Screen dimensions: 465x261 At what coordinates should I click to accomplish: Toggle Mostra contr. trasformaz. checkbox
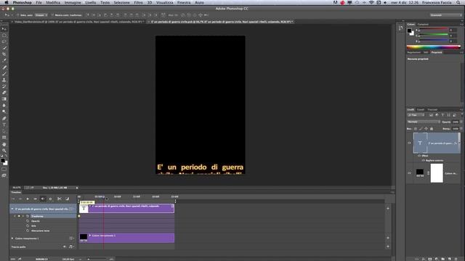[x=52, y=15]
